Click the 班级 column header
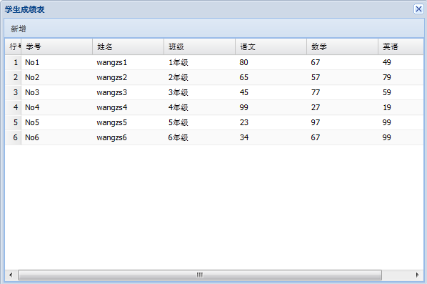Image resolution: width=427 pixels, height=284 pixels. point(200,46)
